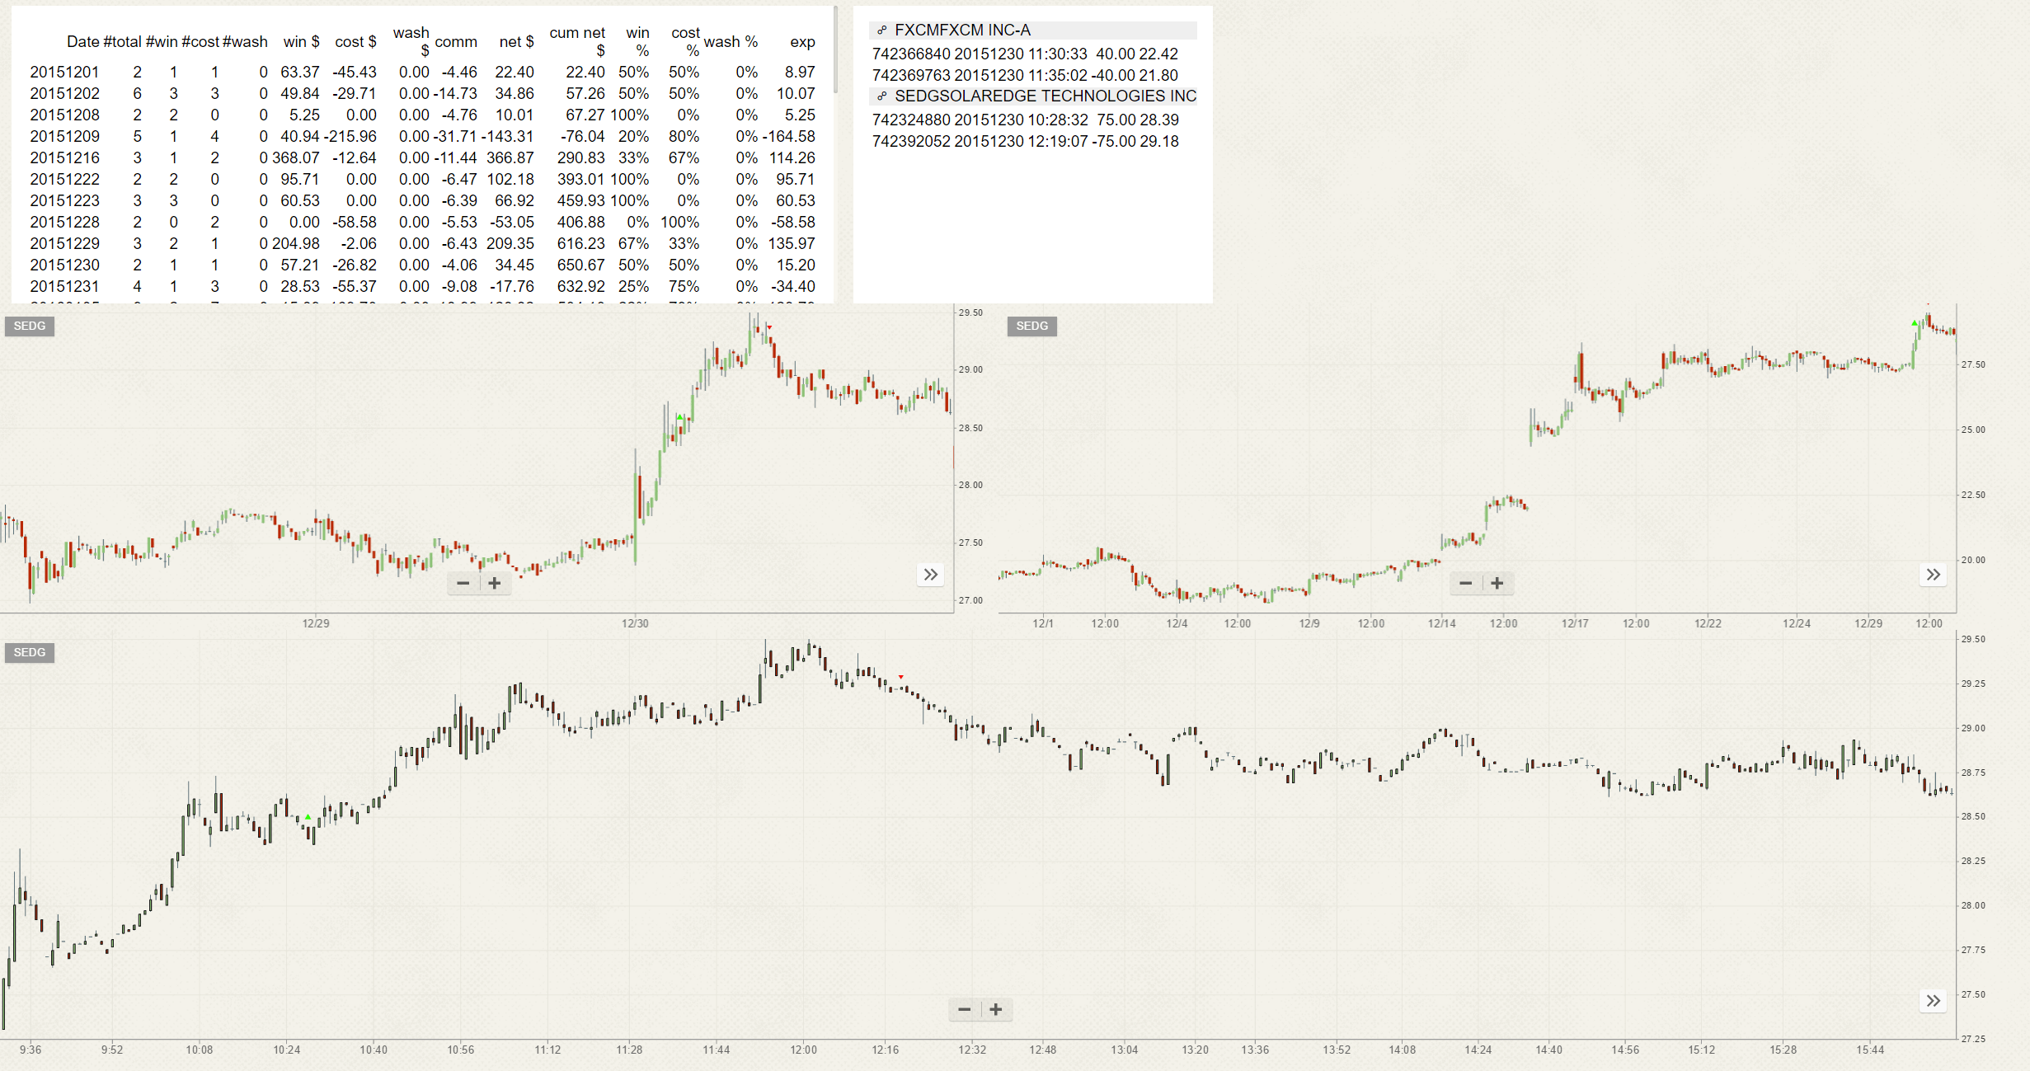Screen dimensions: 2030x1071
Task: Select FXCMFXCM INC-A header row
Action: (x=1032, y=31)
